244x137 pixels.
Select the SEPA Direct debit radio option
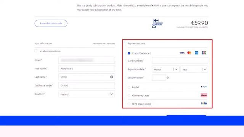coord(129,104)
